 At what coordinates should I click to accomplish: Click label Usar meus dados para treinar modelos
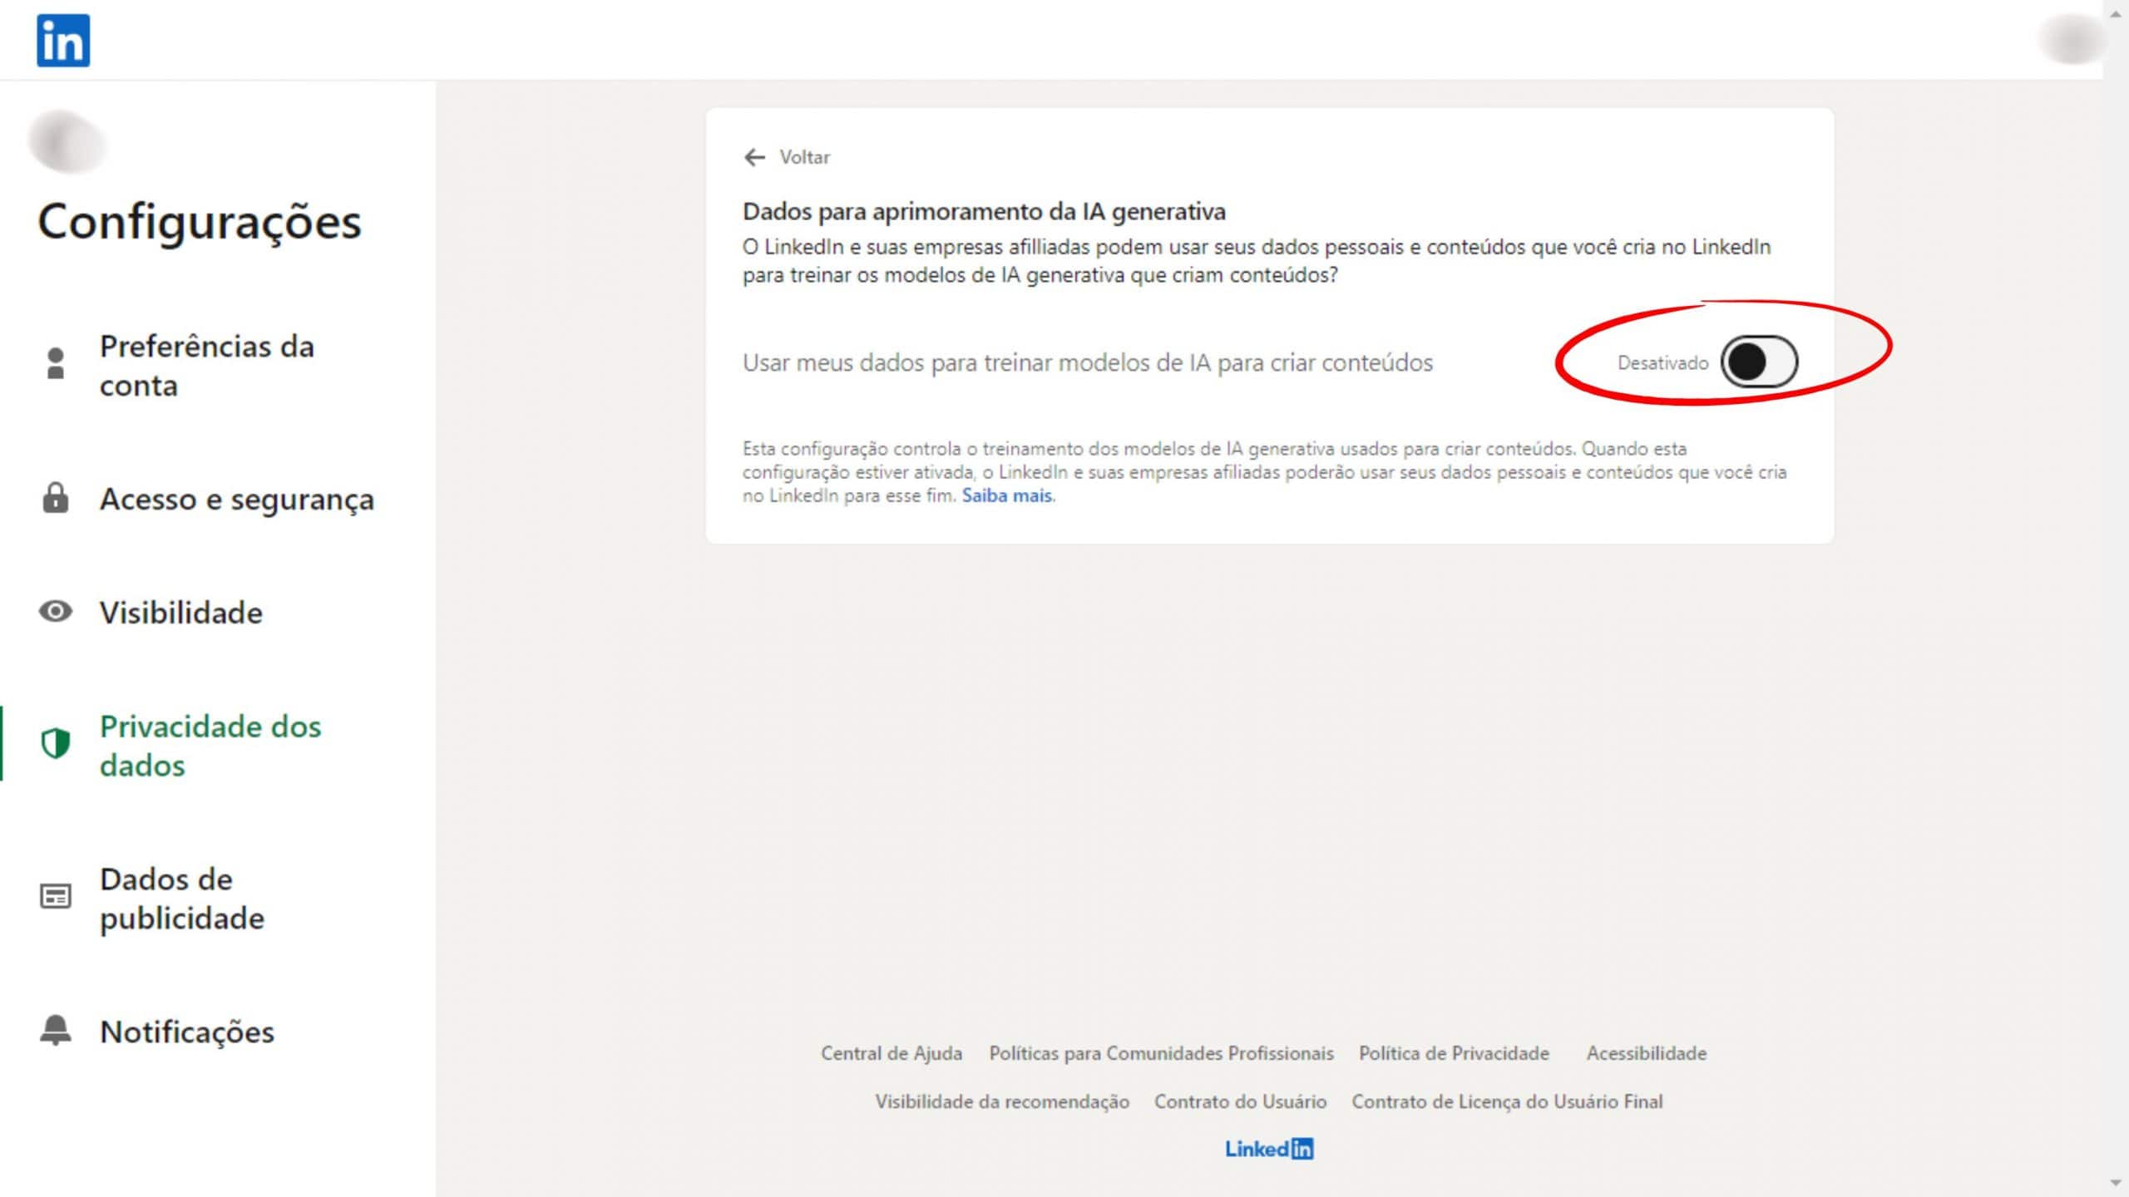click(x=1088, y=362)
